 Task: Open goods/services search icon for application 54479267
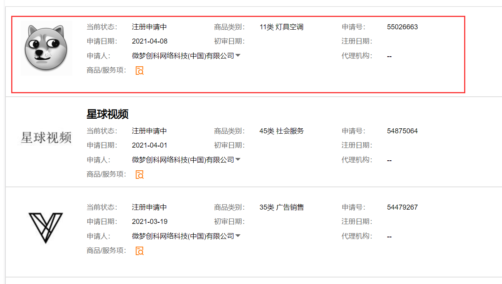tap(140, 251)
